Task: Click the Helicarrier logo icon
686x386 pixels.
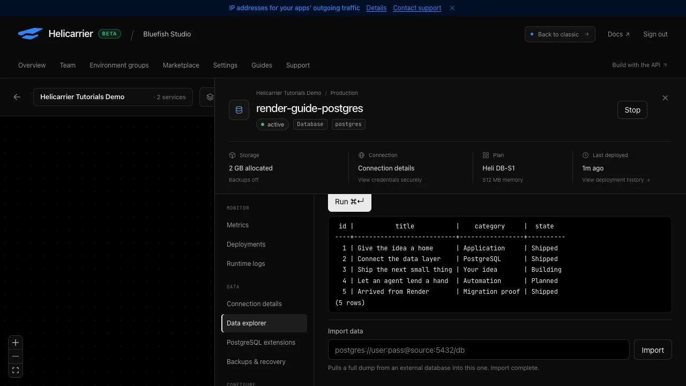Action: 30,34
